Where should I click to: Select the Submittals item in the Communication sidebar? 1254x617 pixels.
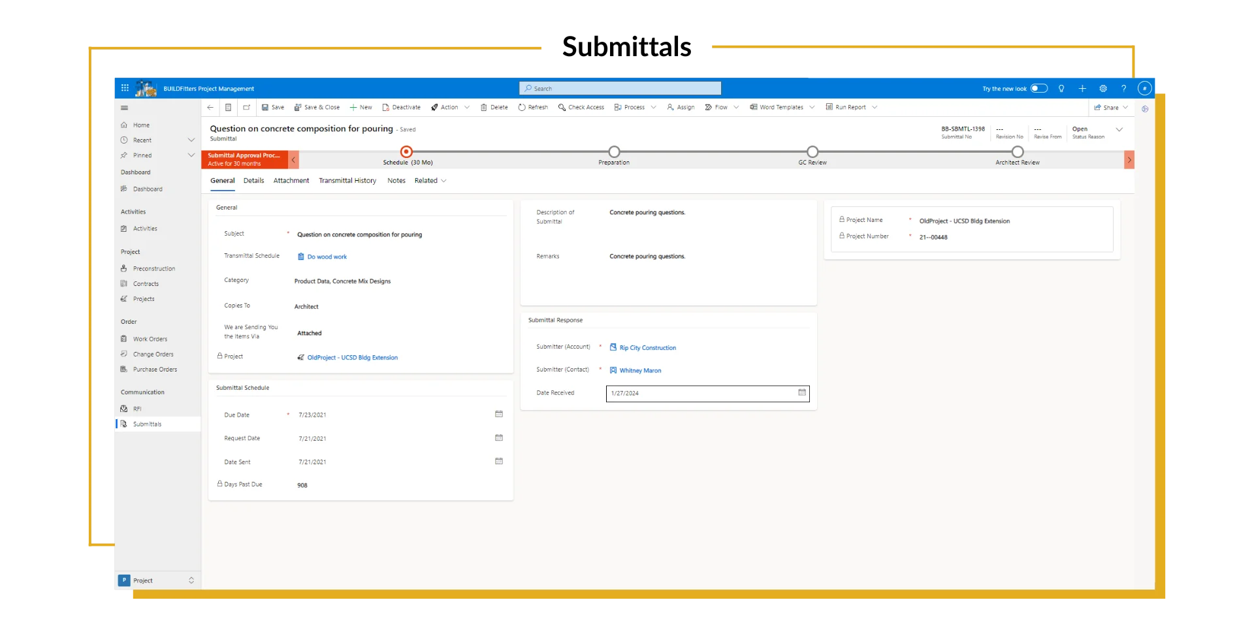[x=148, y=424]
